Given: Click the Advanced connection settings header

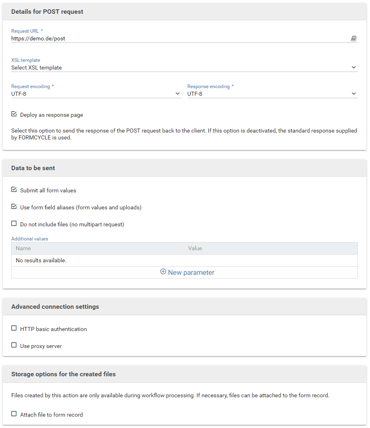Looking at the screenshot, I should (x=55, y=307).
